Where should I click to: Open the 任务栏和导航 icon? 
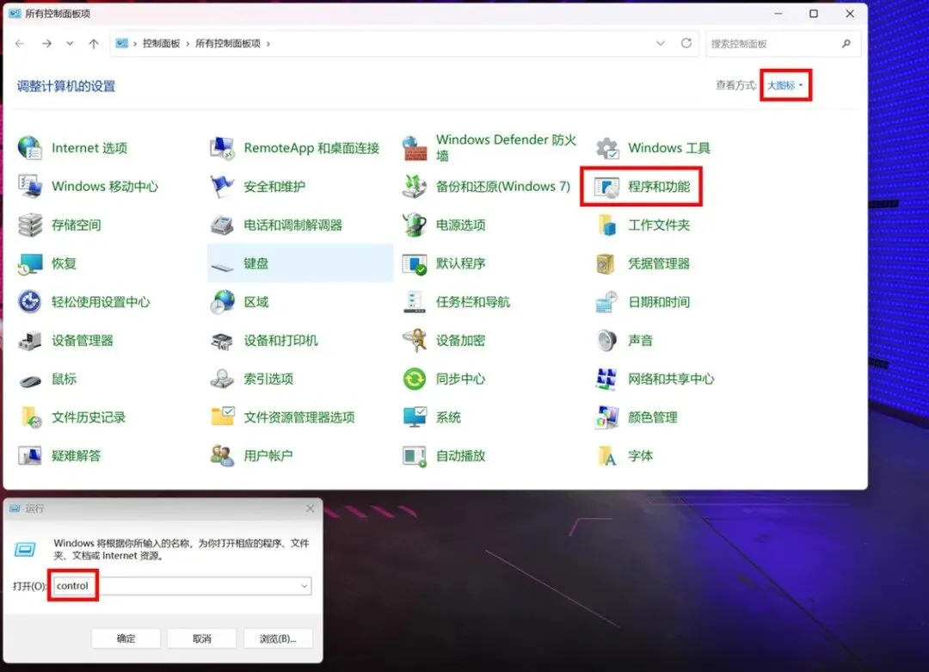click(x=415, y=302)
